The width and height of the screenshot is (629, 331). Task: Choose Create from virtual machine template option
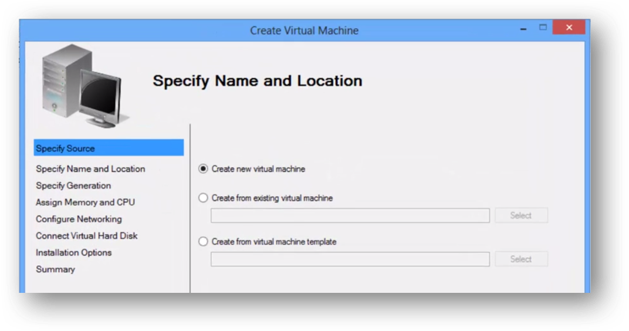coord(204,242)
